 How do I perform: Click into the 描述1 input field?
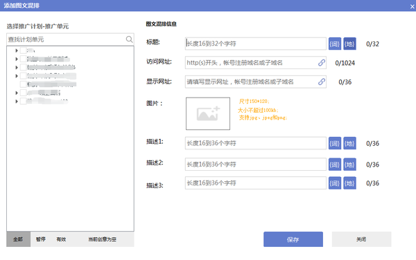coord(256,143)
